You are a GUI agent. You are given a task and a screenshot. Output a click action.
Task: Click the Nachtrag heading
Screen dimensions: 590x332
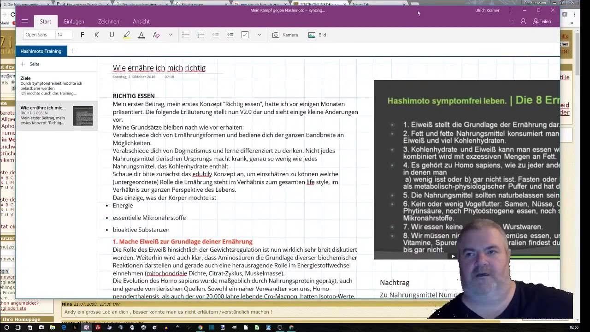[x=395, y=283]
